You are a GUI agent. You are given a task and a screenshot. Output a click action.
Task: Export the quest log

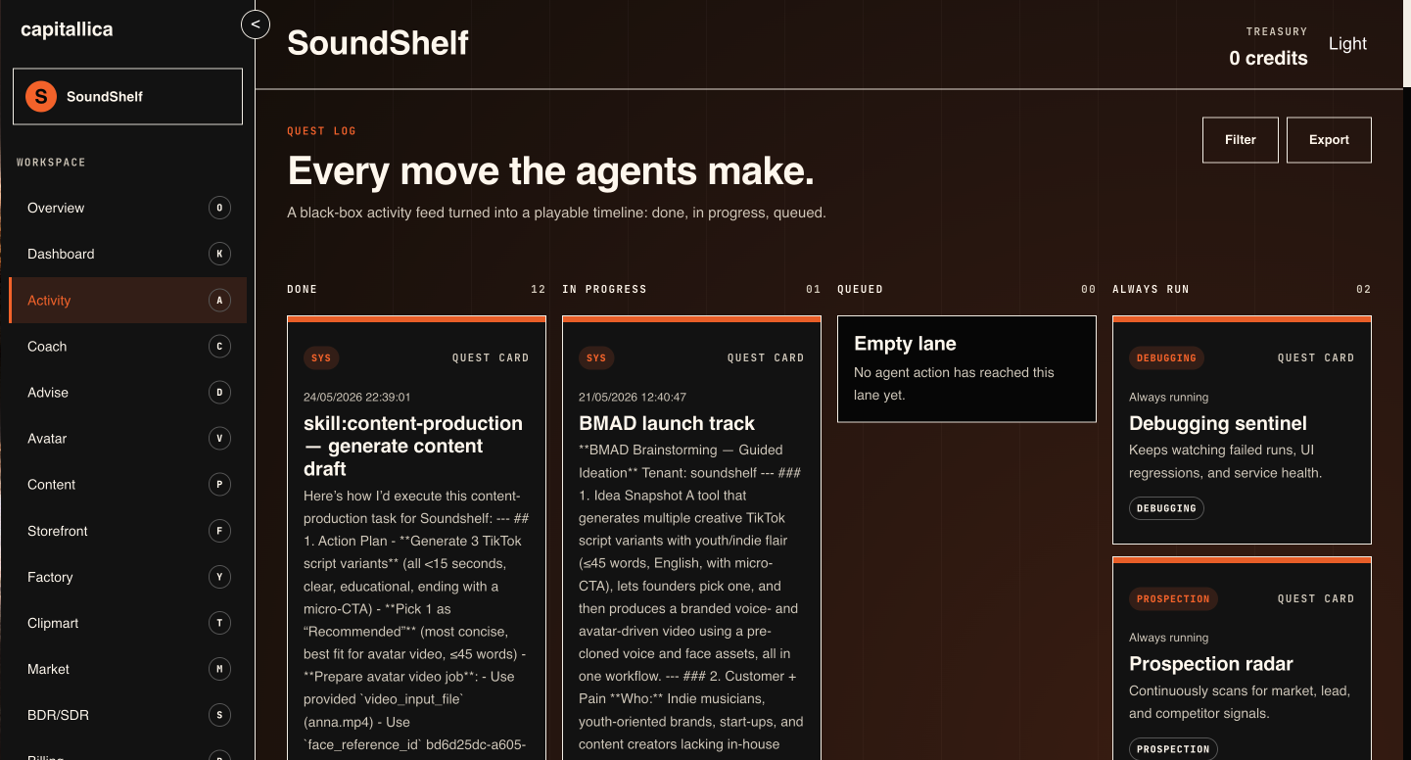1329,140
